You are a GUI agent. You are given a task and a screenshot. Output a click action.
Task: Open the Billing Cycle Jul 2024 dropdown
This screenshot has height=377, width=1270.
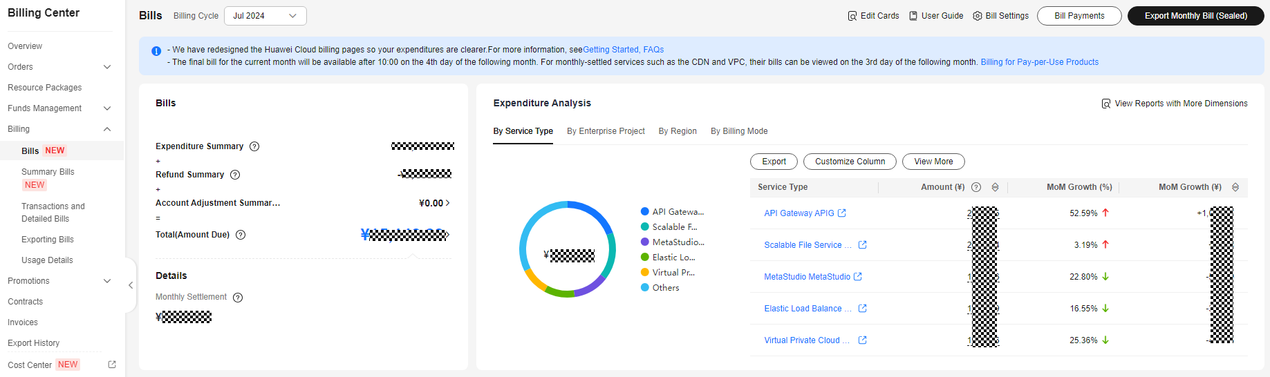[265, 16]
